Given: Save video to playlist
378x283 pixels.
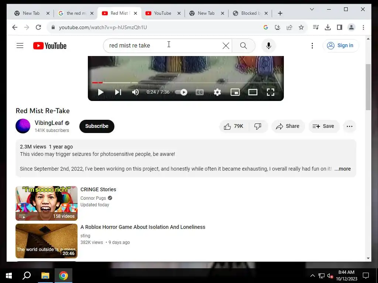Looking at the screenshot, I should coord(324,126).
